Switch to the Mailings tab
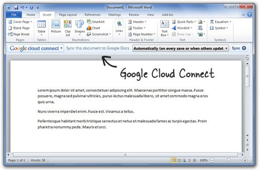Image resolution: width=260 pixels, height=171 pixels. [114, 15]
